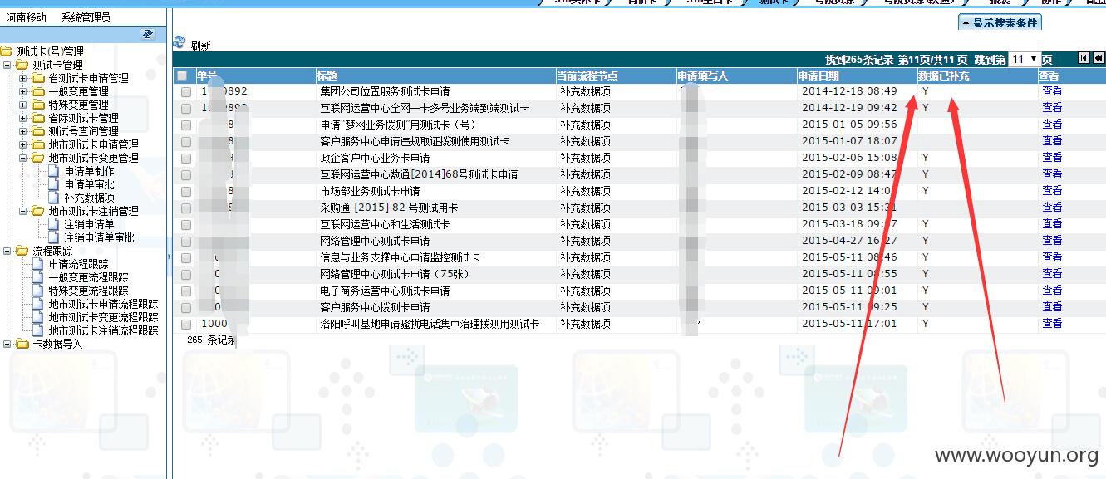Expand the 省测试卡申请管理 folder
Screen dimensions: 1106x479
coord(23,78)
